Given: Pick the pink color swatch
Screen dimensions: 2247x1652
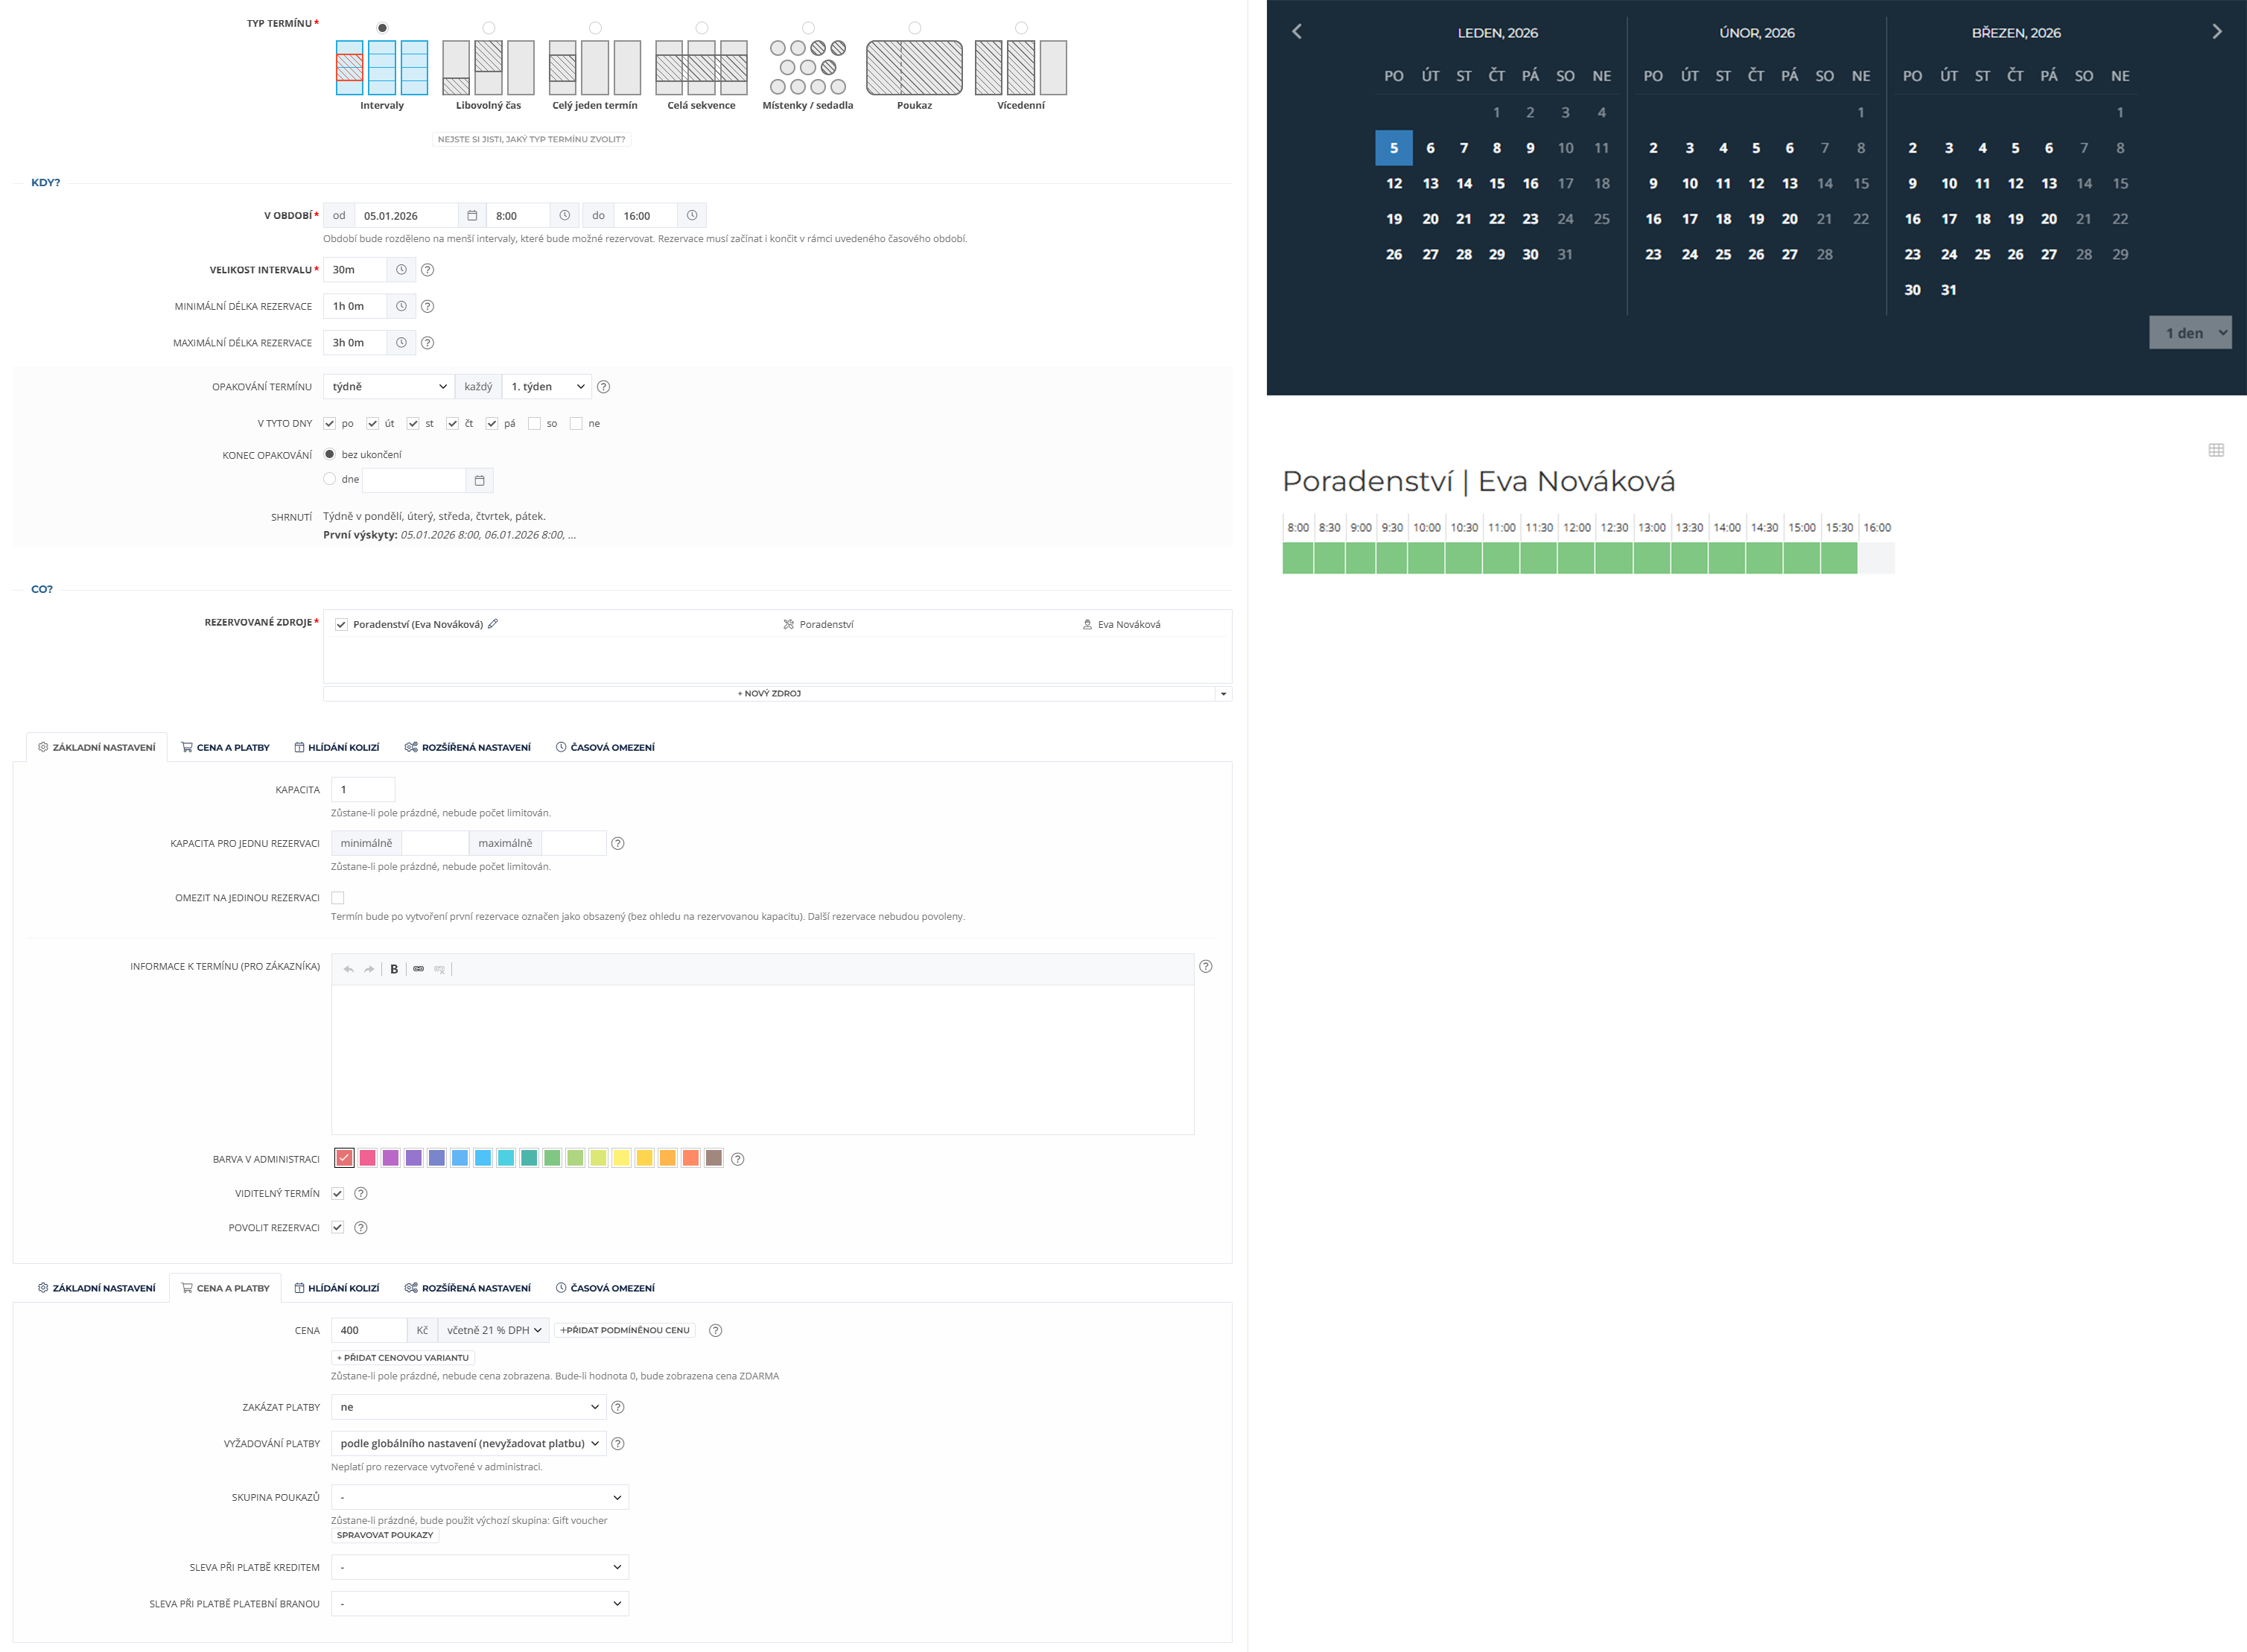Looking at the screenshot, I should point(367,1158).
